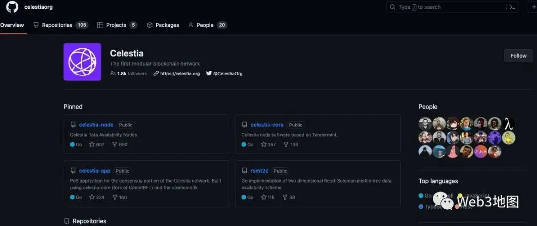Open the GitHub home logo
The image size is (537, 226).
(12, 7)
